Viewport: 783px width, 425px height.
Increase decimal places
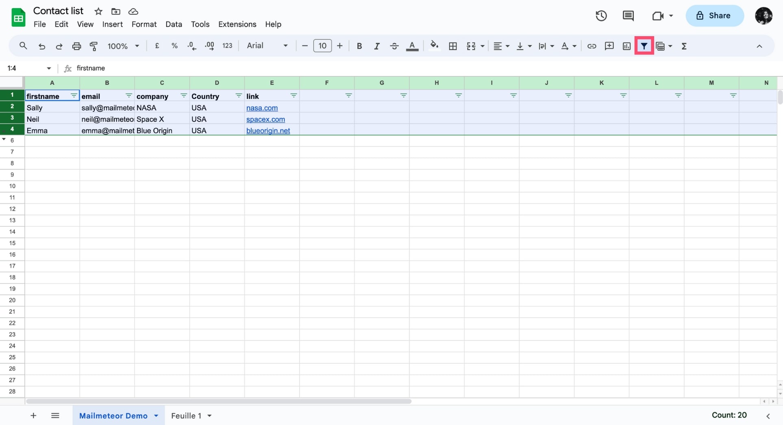tap(210, 46)
